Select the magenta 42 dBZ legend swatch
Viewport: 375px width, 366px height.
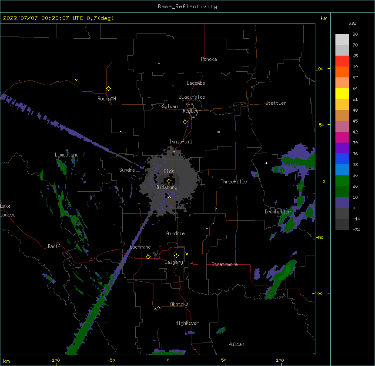coord(342,137)
